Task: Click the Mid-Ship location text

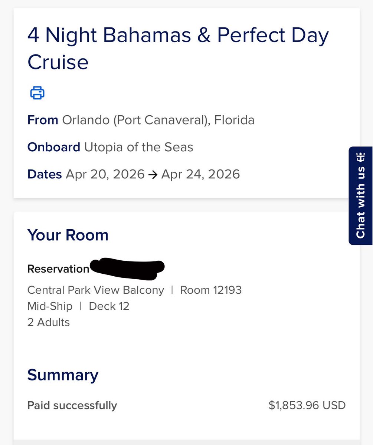Action: [x=50, y=306]
